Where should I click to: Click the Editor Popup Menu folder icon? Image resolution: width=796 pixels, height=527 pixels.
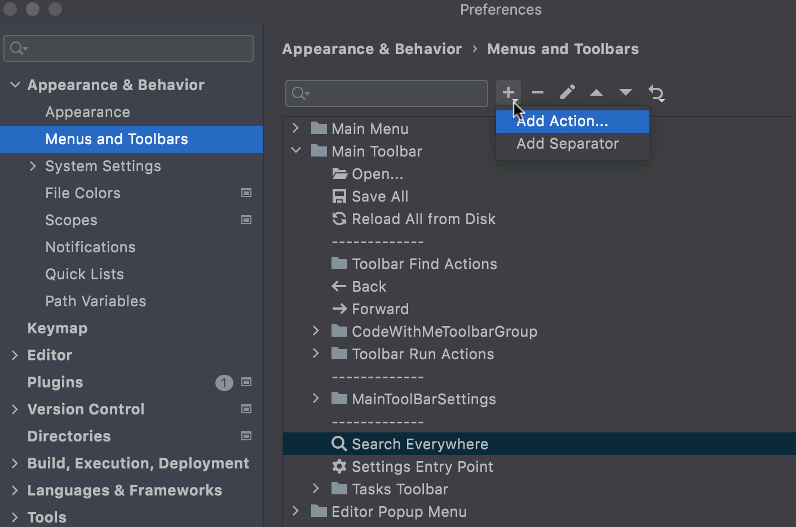click(x=319, y=511)
